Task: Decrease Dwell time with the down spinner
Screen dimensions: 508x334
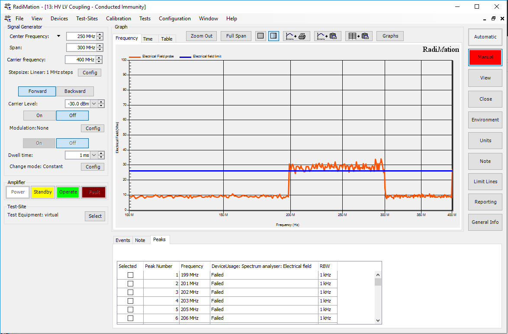Action: click(101, 157)
